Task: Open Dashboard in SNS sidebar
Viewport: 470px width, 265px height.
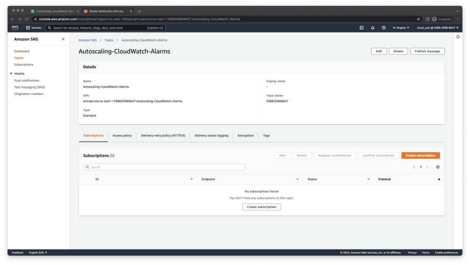Action: pos(21,51)
